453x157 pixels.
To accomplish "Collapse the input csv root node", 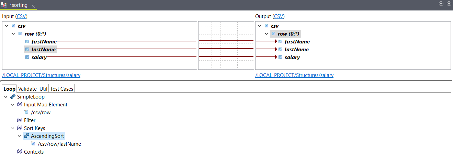I will coord(7,26).
